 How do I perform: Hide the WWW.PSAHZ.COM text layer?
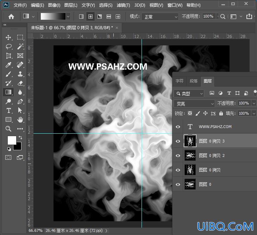(178, 127)
